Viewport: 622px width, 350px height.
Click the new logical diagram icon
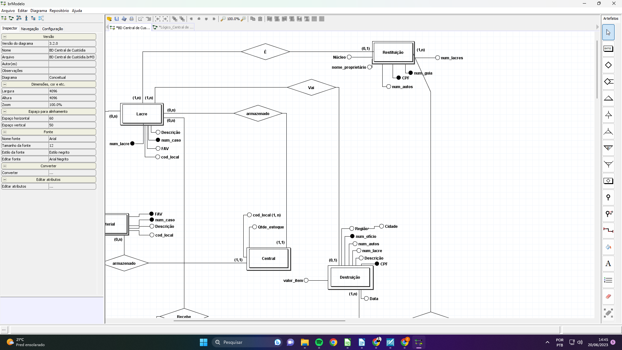(x=11, y=18)
